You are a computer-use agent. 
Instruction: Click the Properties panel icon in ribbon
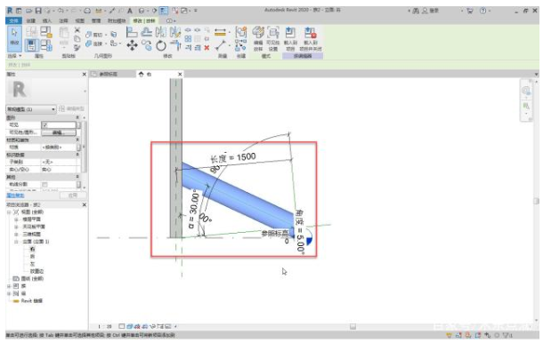(31, 45)
